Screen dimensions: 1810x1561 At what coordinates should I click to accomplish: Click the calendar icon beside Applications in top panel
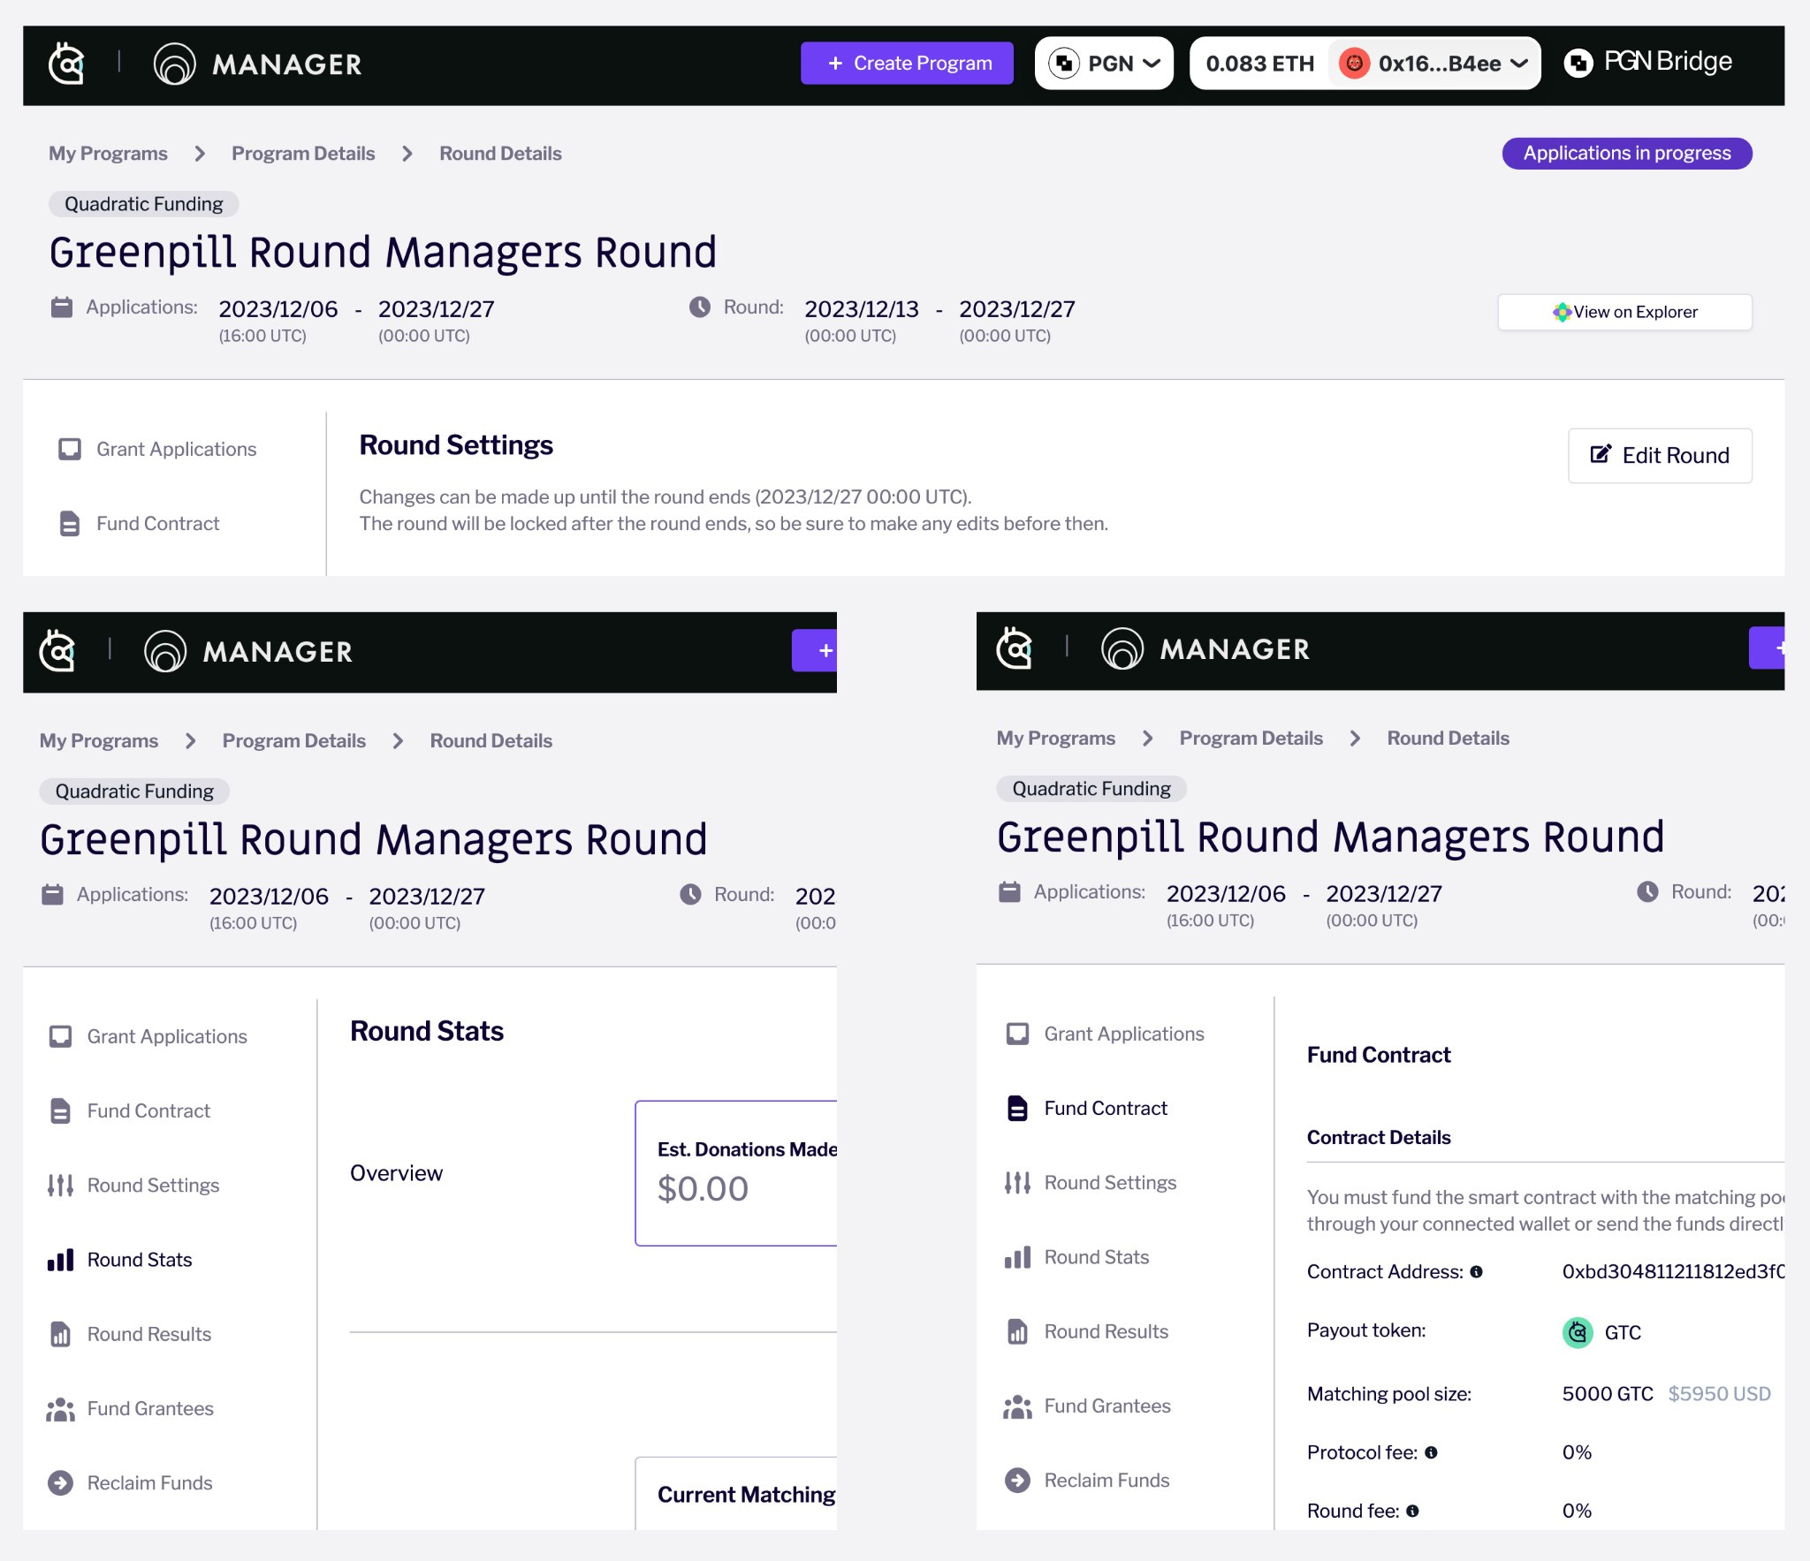[62, 307]
